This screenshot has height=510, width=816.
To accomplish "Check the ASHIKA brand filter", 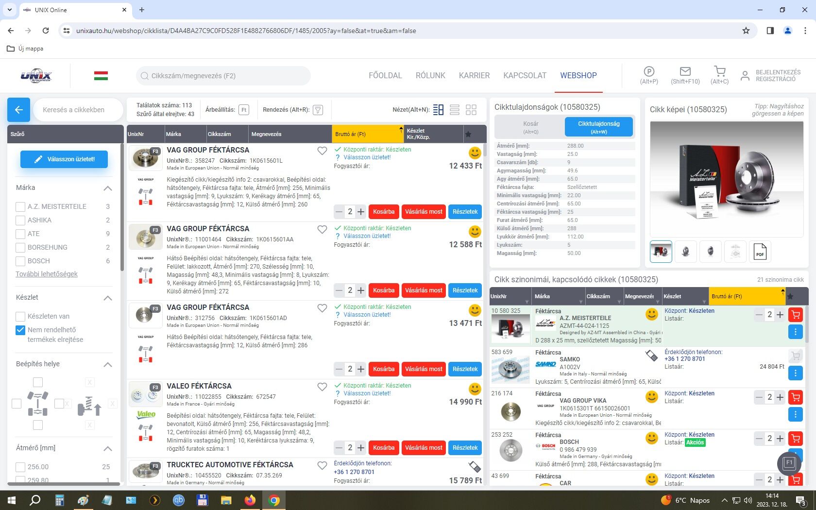I will point(20,220).
